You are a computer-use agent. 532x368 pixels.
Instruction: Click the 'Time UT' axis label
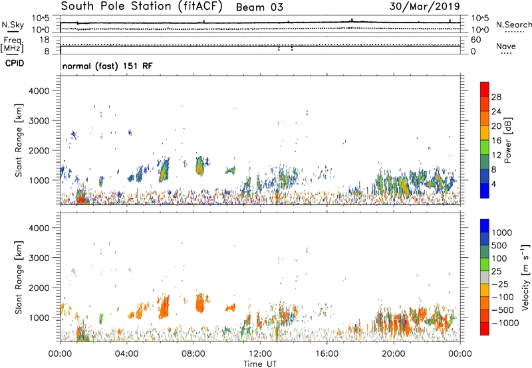point(260,364)
